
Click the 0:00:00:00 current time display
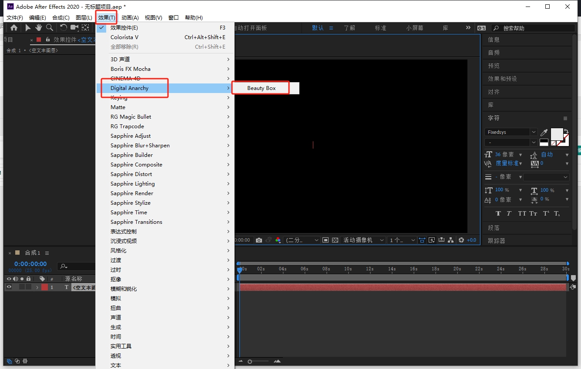[x=30, y=264]
